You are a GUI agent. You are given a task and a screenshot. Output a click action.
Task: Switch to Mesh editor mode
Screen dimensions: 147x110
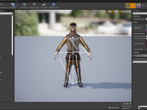point(140,6)
